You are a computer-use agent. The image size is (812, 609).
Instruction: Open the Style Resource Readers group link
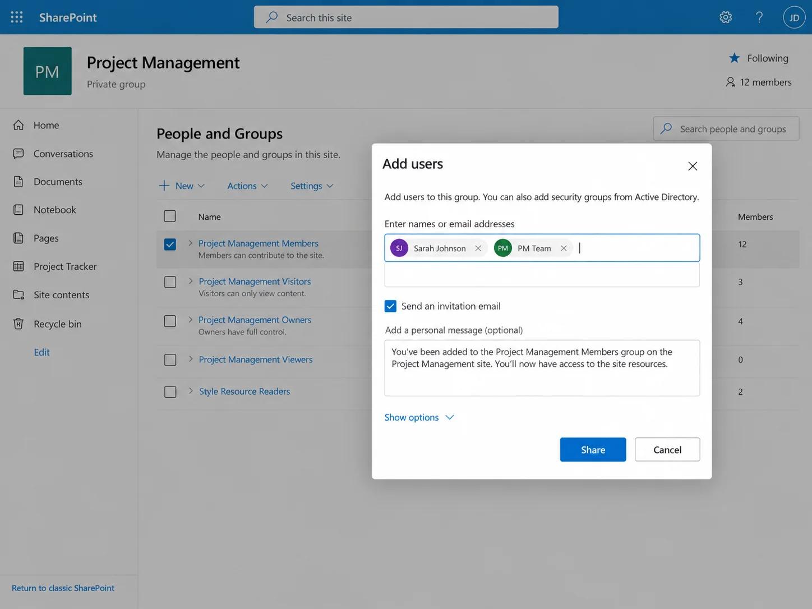[244, 391]
